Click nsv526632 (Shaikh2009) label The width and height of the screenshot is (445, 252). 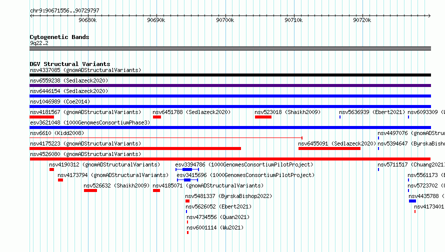pos(116,185)
